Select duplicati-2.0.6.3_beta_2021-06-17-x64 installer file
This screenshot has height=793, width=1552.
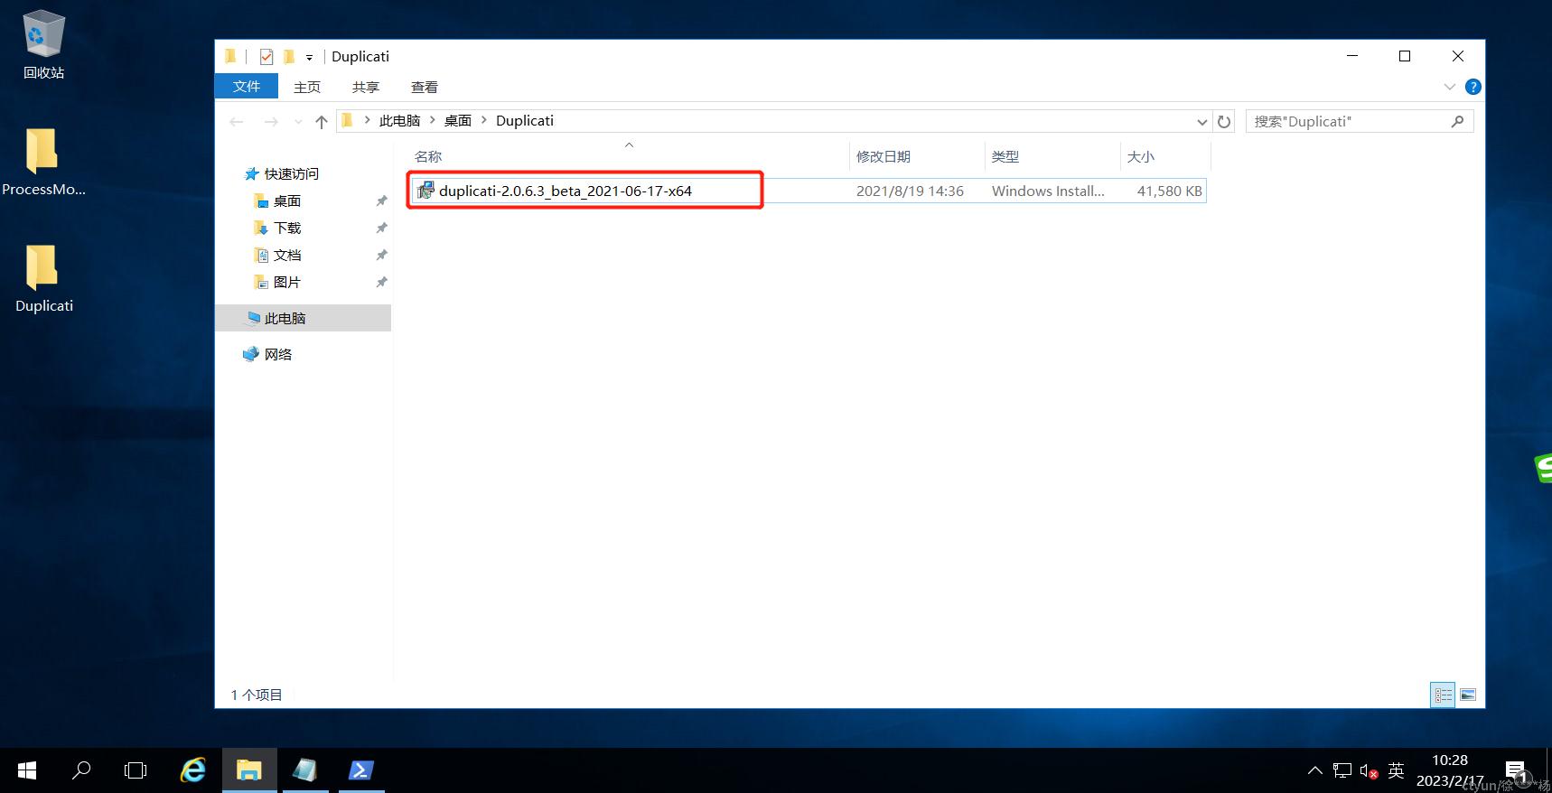tap(566, 191)
